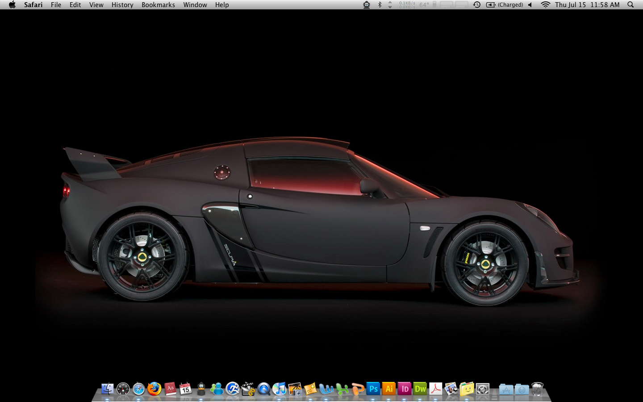643x402 pixels.
Task: Open Microsoft PowerPoint from Dock
Action: coord(358,389)
